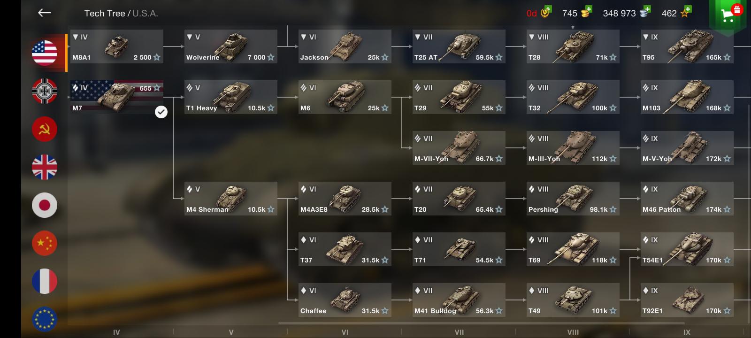Select the USSR nation flag icon

tap(45, 129)
